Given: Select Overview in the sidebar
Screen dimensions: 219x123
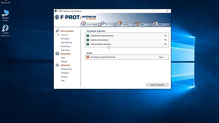Looking at the screenshot, I should 64,35.
